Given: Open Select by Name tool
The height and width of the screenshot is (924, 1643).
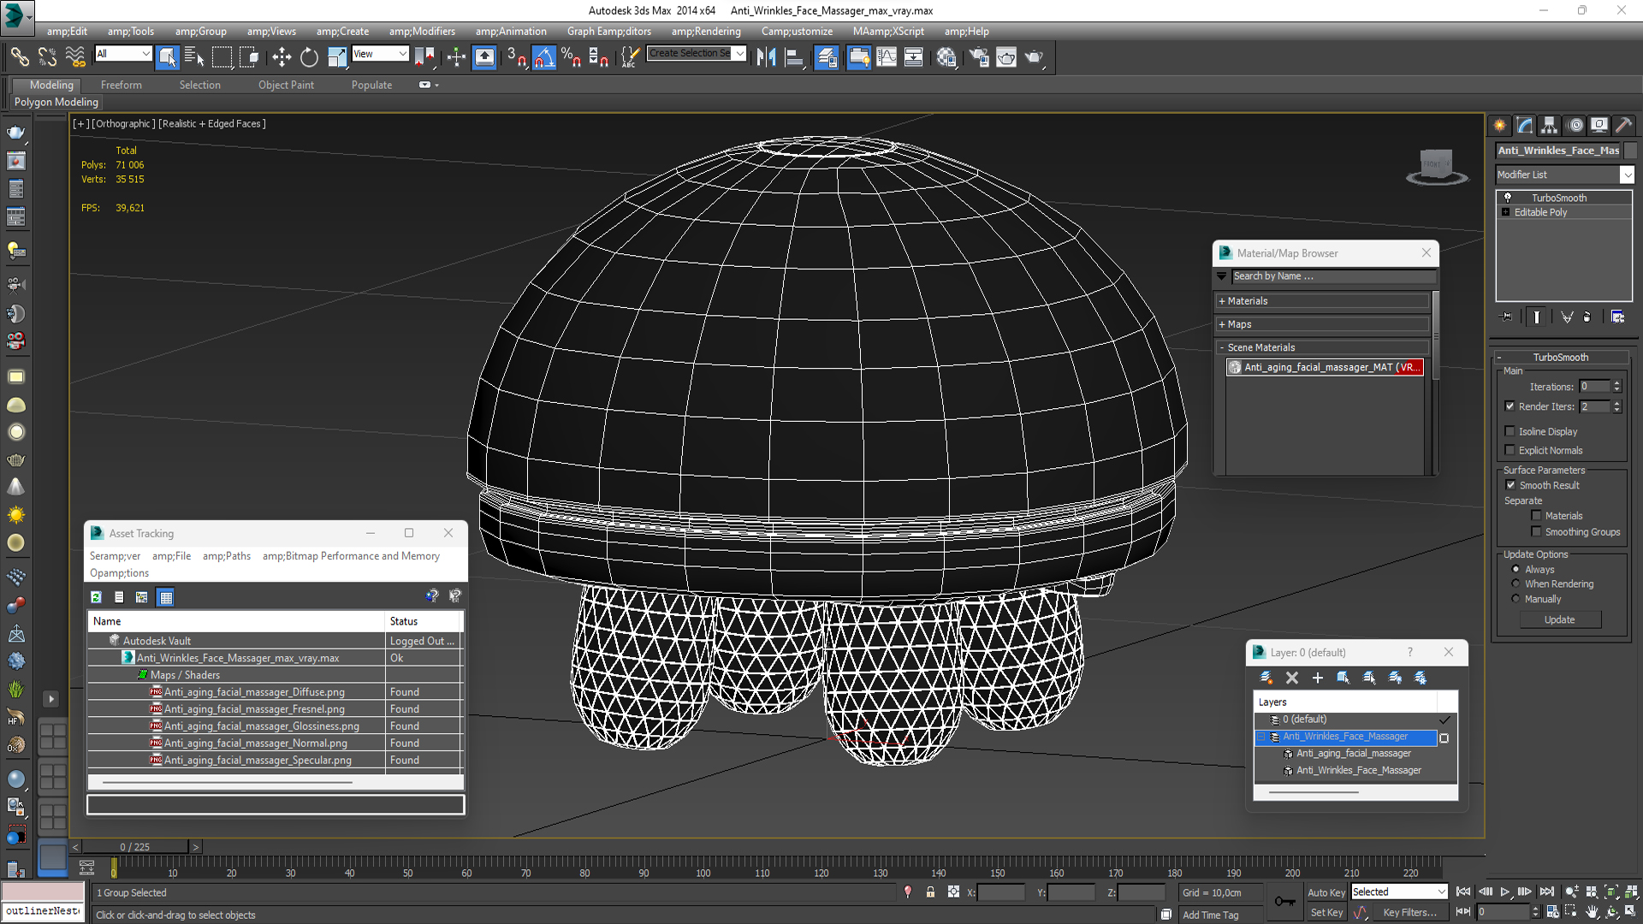Looking at the screenshot, I should [194, 57].
